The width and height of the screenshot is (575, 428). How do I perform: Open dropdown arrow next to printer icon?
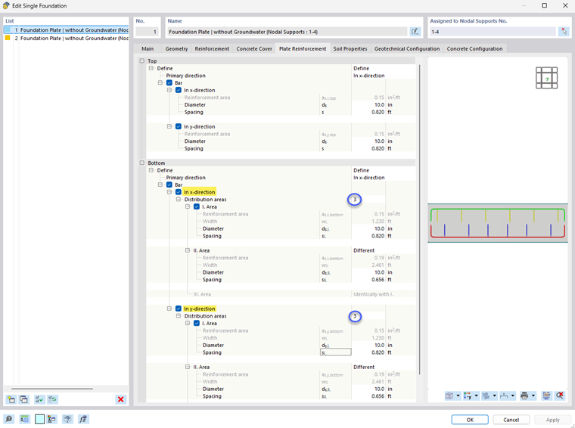[533, 395]
